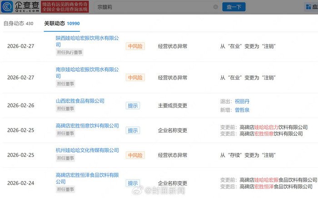Click the 担任董事 tag under 高碑店宏胜恒意
This screenshot has height=198, width=318.
(65, 134)
